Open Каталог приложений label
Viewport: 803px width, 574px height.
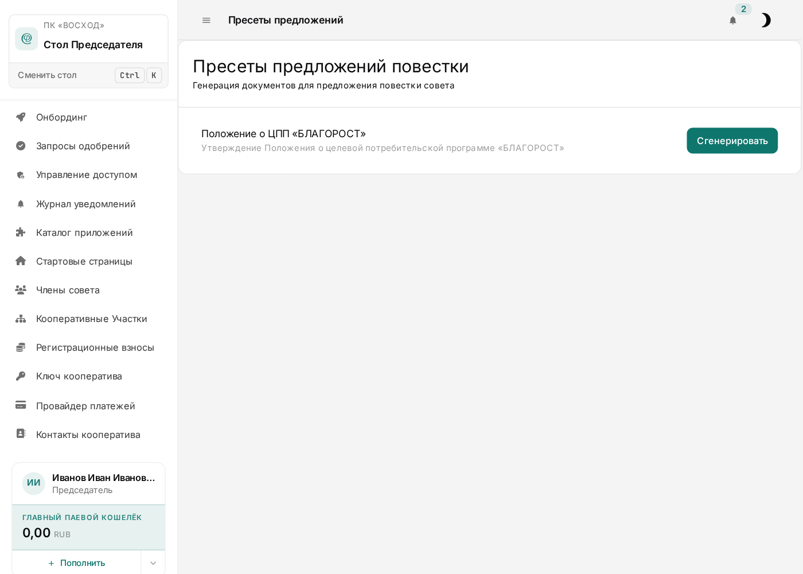tap(84, 232)
